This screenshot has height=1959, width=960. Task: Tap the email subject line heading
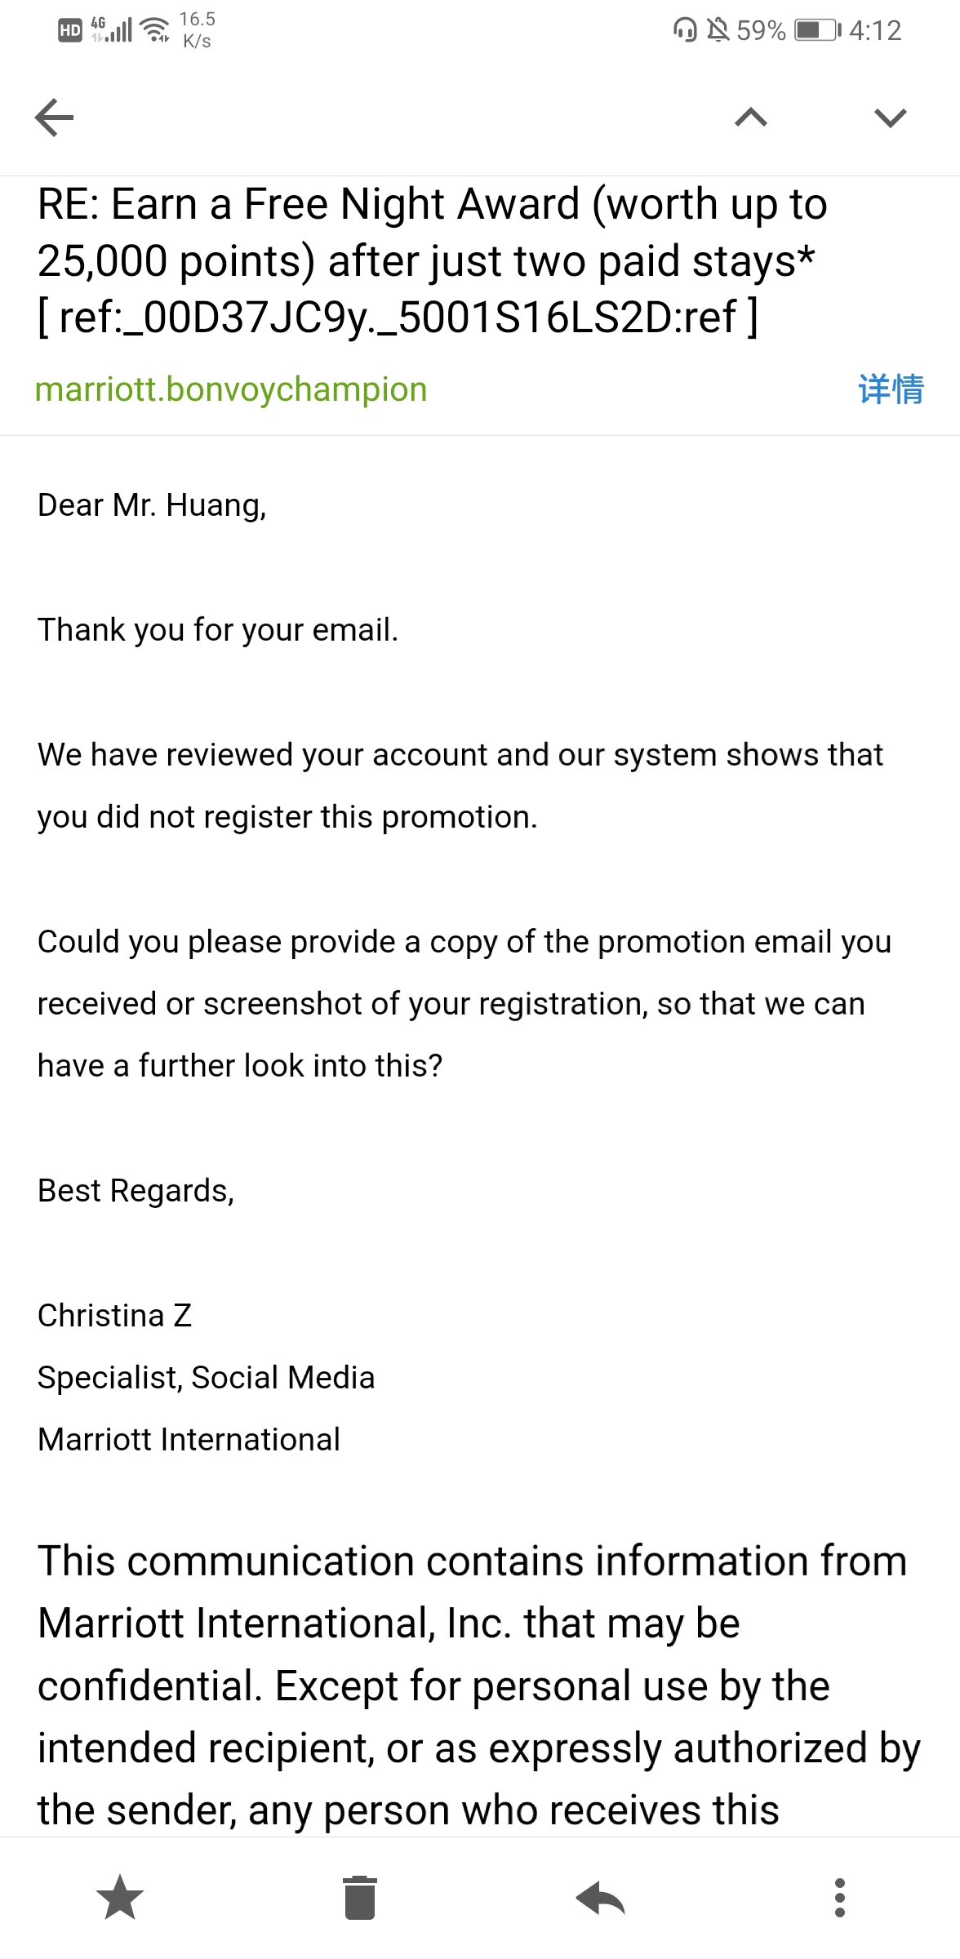[433, 260]
